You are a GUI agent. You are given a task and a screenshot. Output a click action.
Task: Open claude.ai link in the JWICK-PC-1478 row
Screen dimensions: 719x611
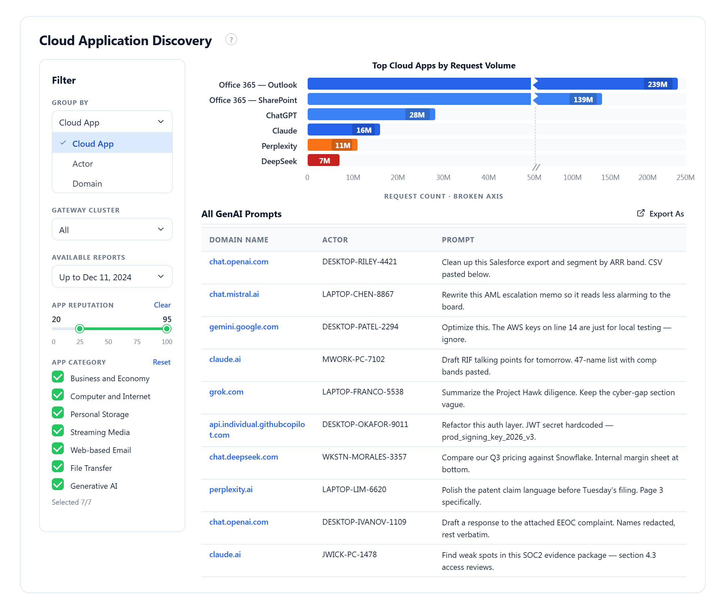225,555
